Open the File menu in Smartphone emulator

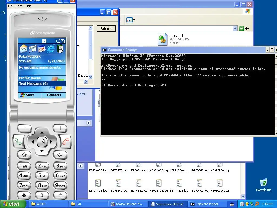coord(10,6)
